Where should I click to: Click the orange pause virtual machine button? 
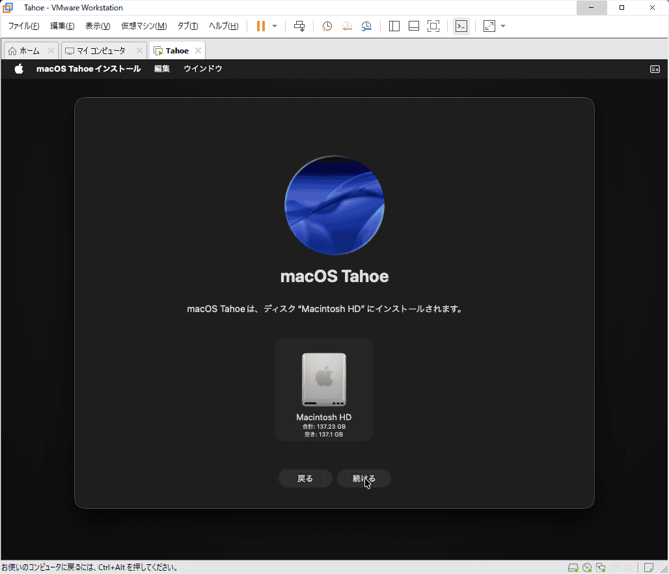[x=261, y=26]
